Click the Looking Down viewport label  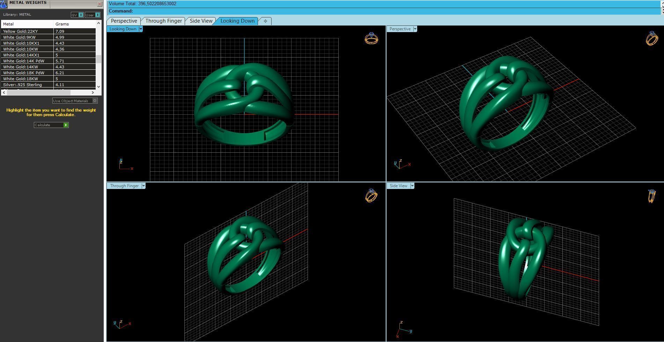[123, 29]
